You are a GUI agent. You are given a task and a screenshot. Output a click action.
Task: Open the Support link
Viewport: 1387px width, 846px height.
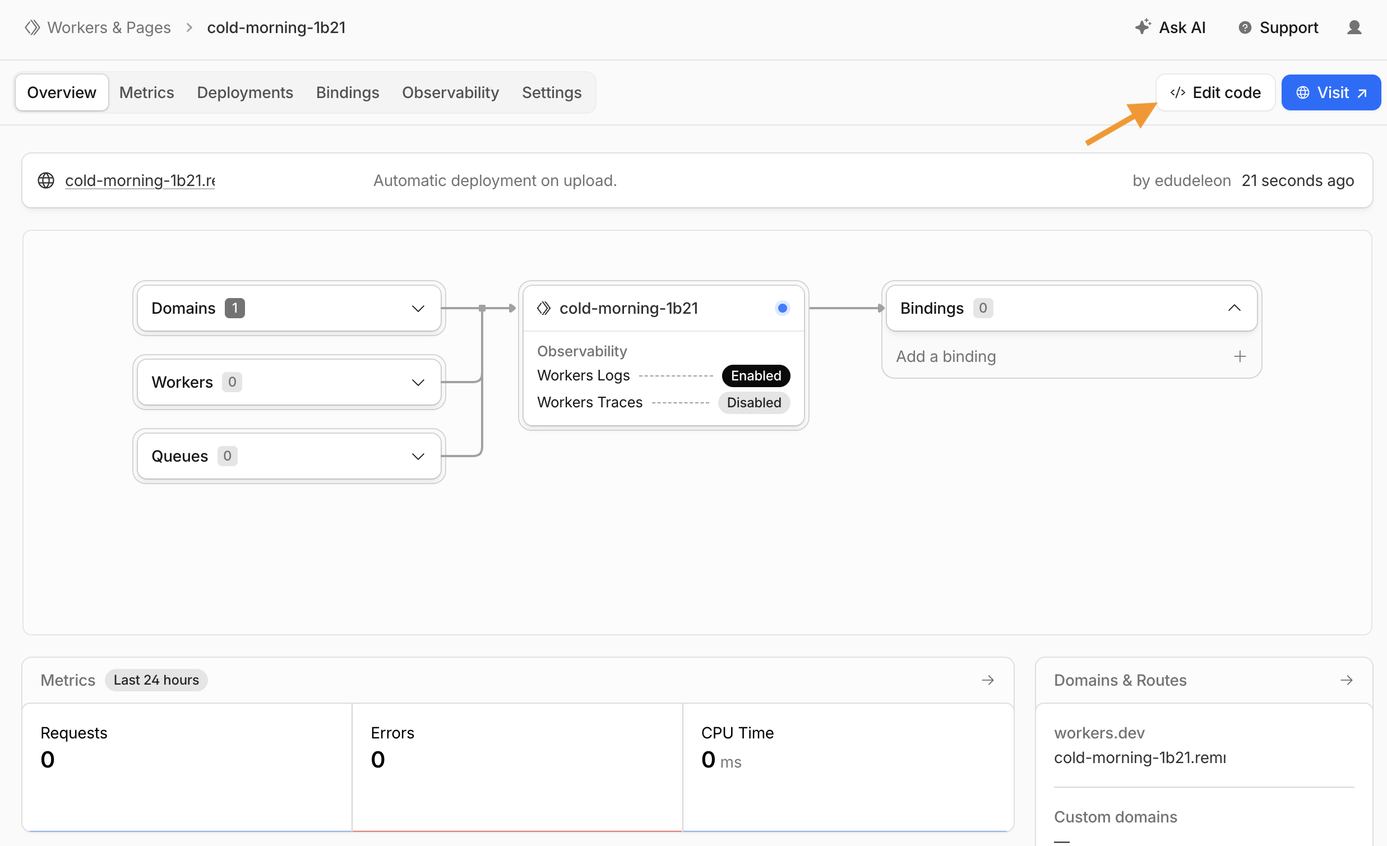[1288, 27]
